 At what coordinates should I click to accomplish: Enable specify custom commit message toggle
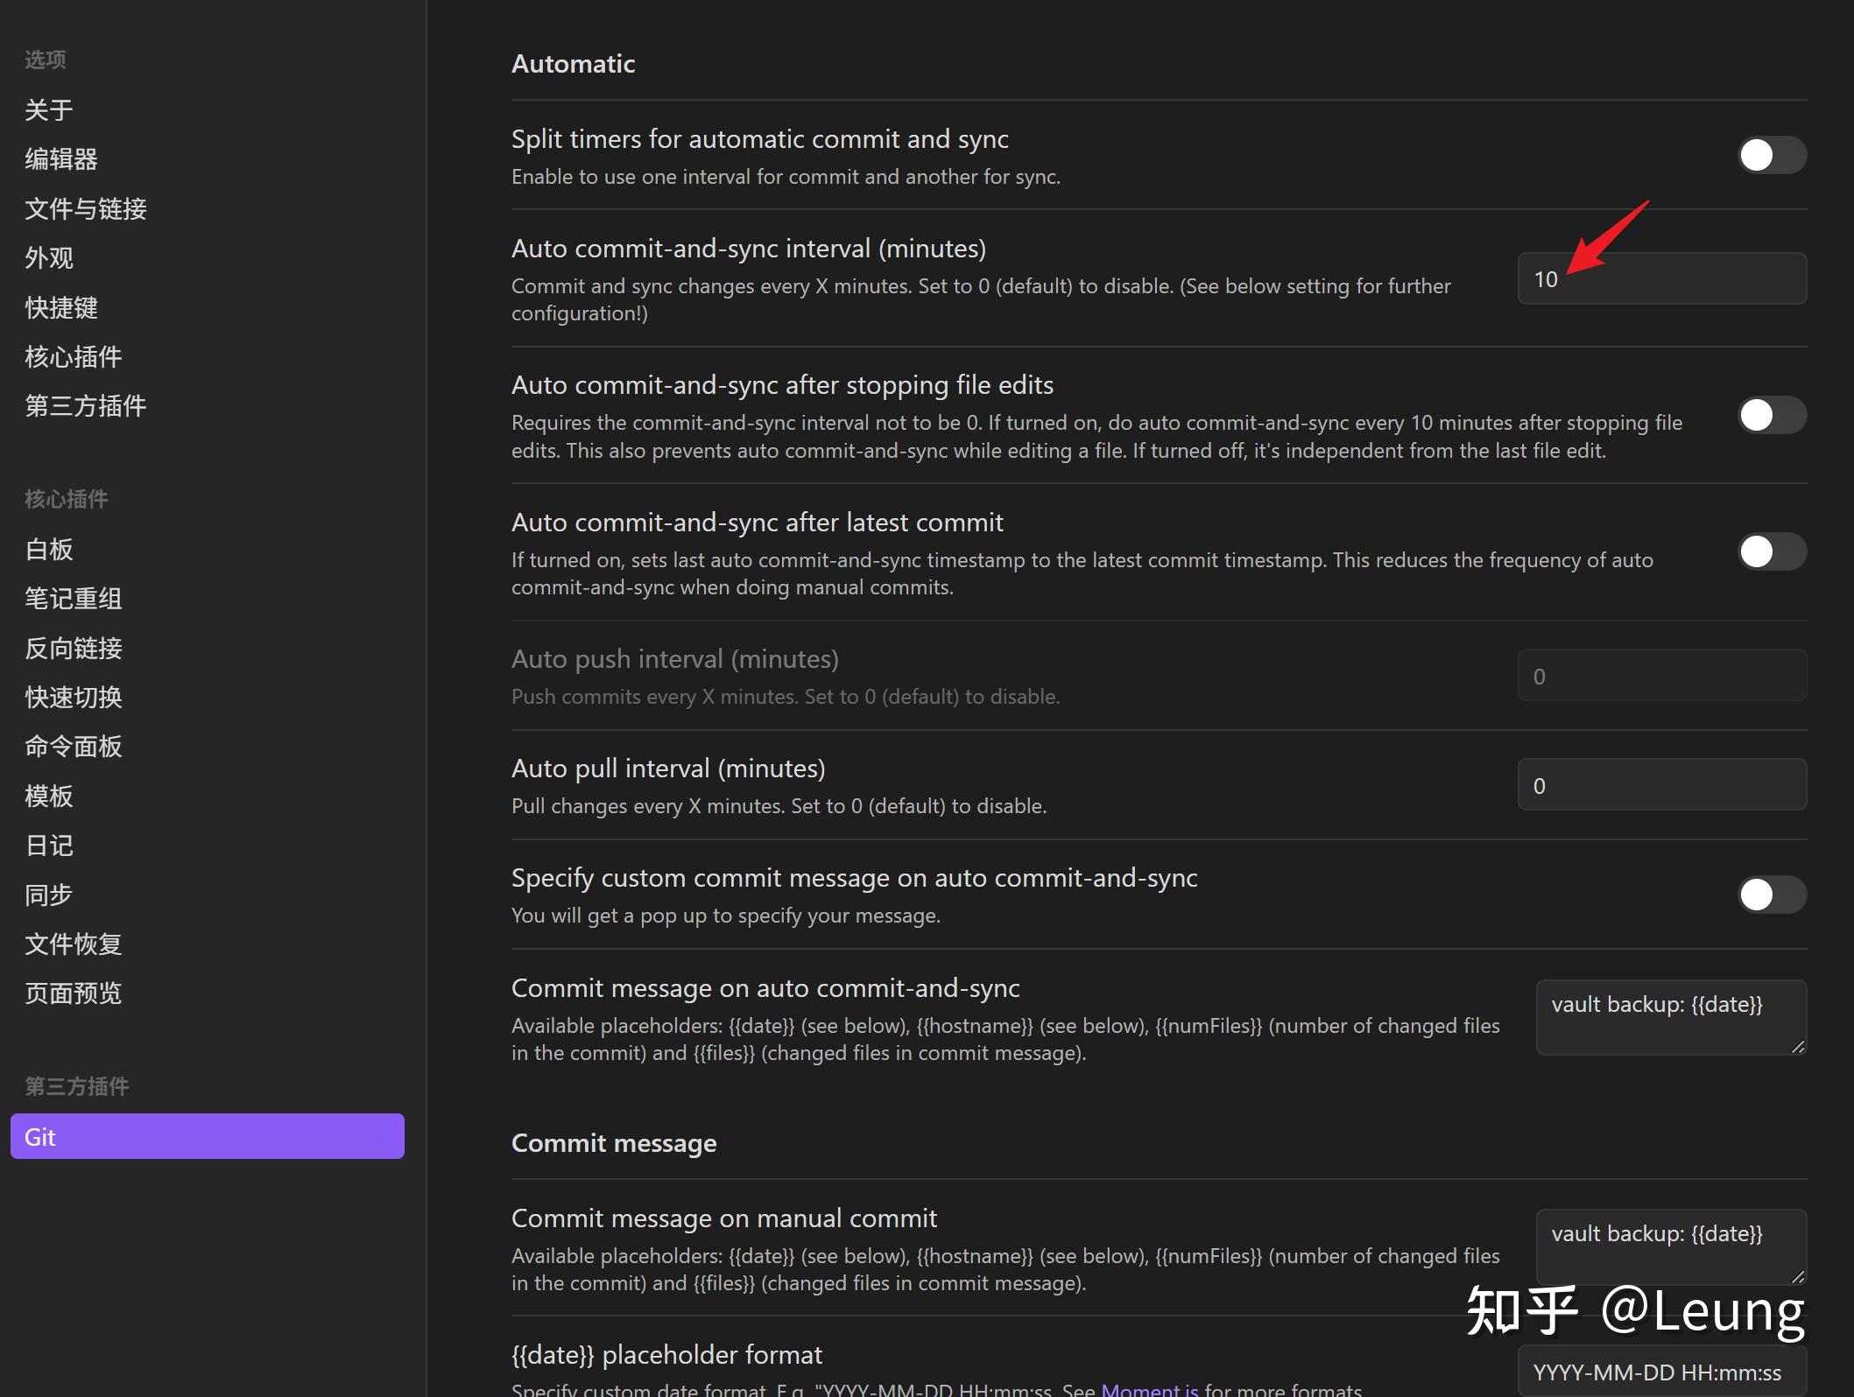(x=1771, y=895)
